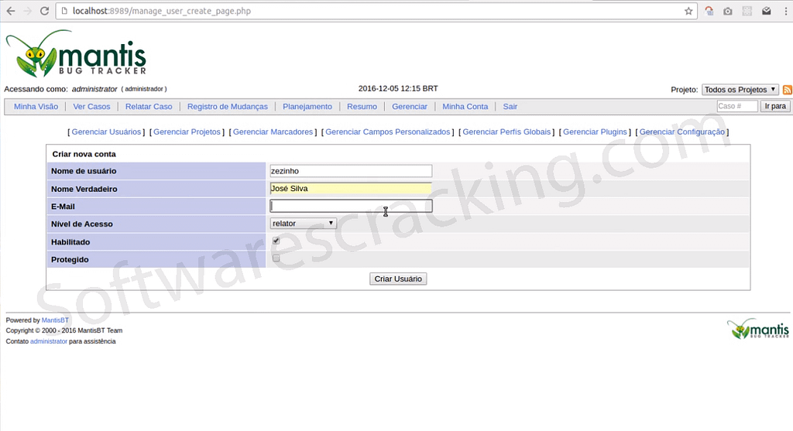793x431 pixels.
Task: Open Gerenciar Plugins link
Action: (595, 132)
